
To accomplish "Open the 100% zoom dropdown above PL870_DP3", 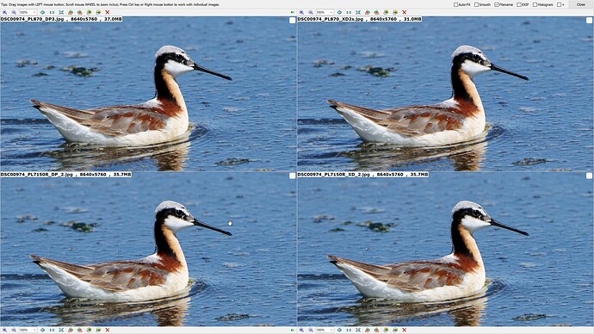I will (28, 13).
